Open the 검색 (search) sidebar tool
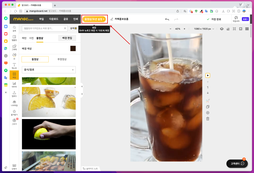The width and height of the screenshot is (254, 173). point(14,29)
